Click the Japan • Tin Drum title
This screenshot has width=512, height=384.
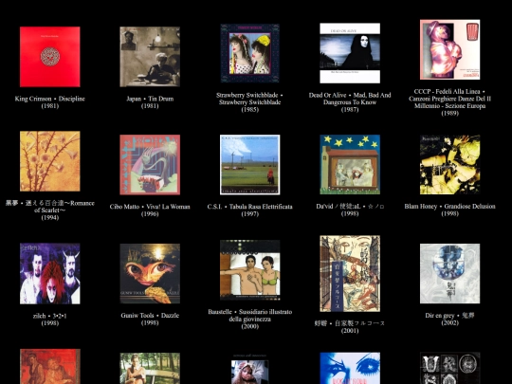click(150, 99)
